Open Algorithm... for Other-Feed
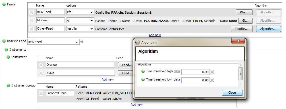The width and height of the screenshot is (286, 109). click(x=268, y=29)
